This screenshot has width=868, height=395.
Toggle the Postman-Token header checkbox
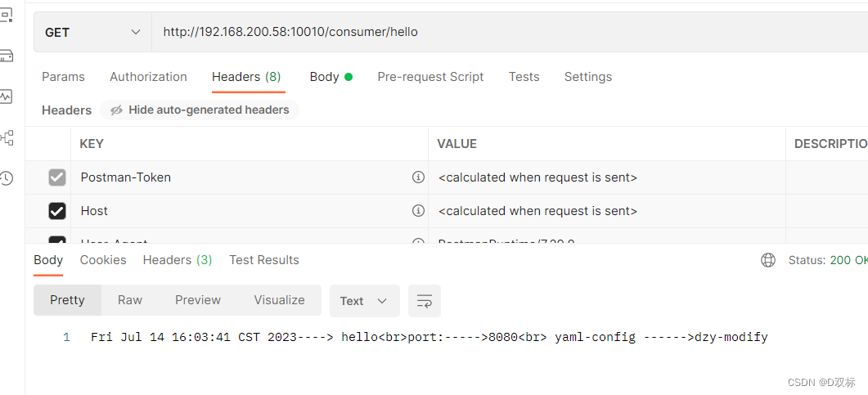(57, 177)
